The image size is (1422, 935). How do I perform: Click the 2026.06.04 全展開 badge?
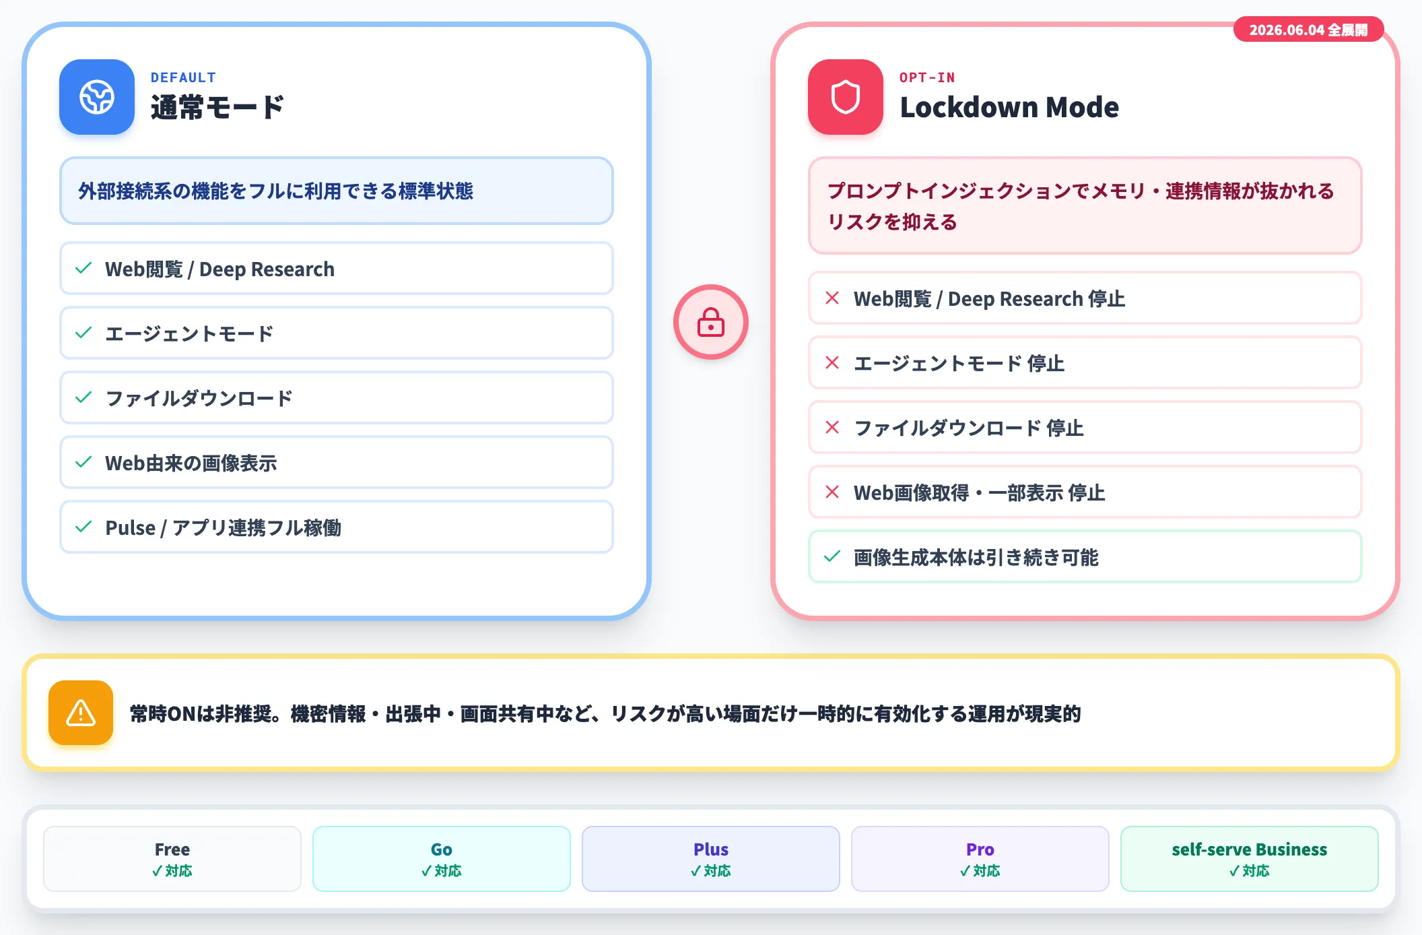click(x=1308, y=30)
